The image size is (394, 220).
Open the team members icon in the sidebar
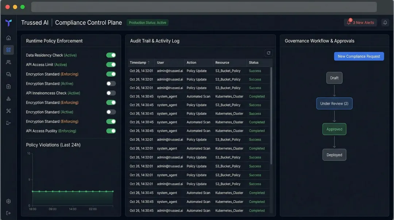pos(8,62)
